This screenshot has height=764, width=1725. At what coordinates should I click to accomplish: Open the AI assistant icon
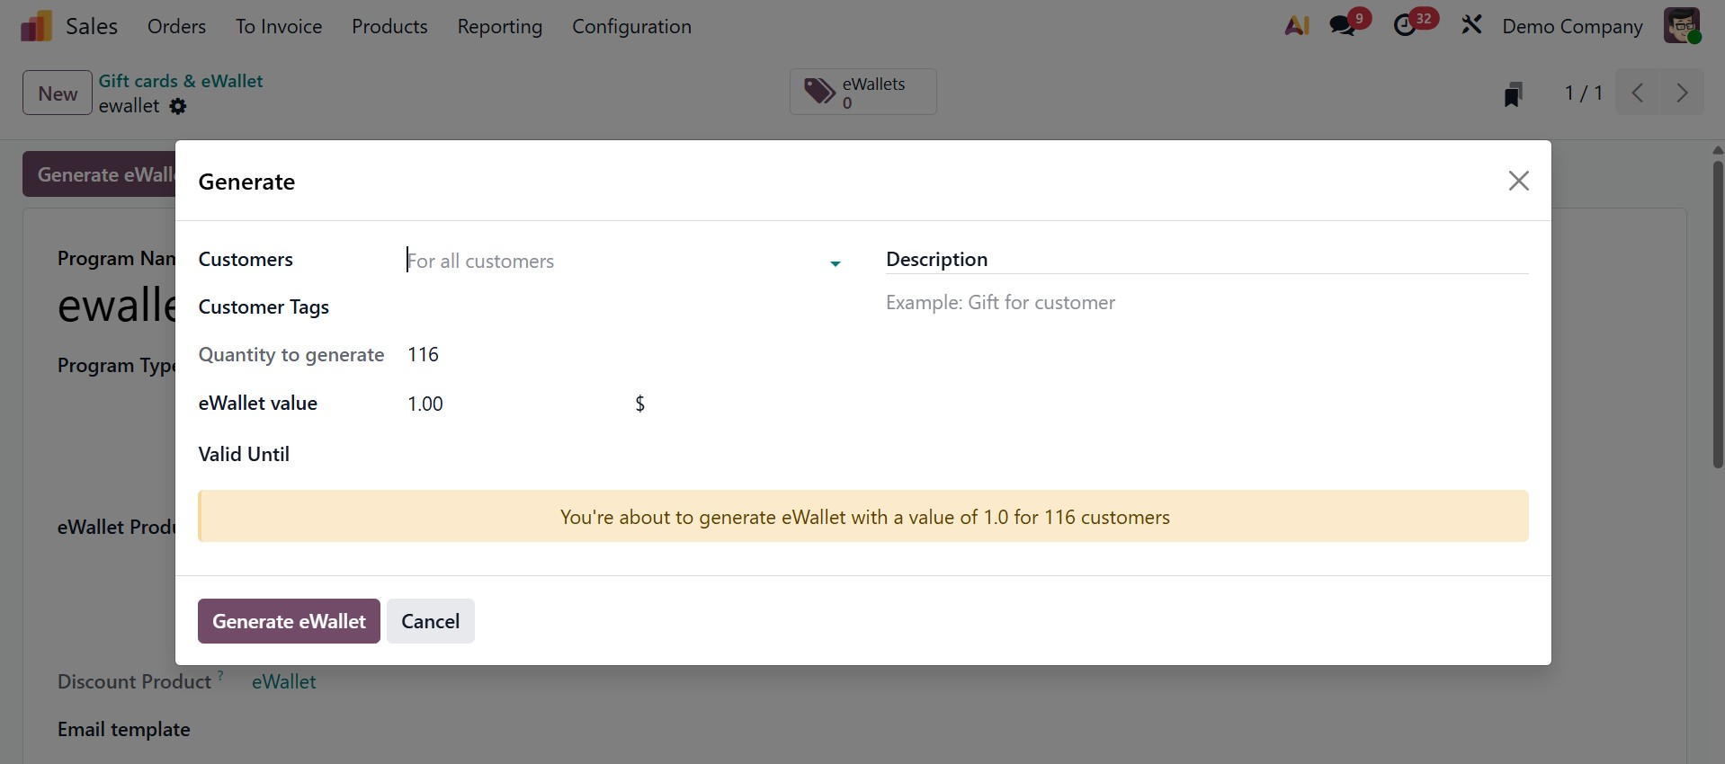(x=1296, y=26)
